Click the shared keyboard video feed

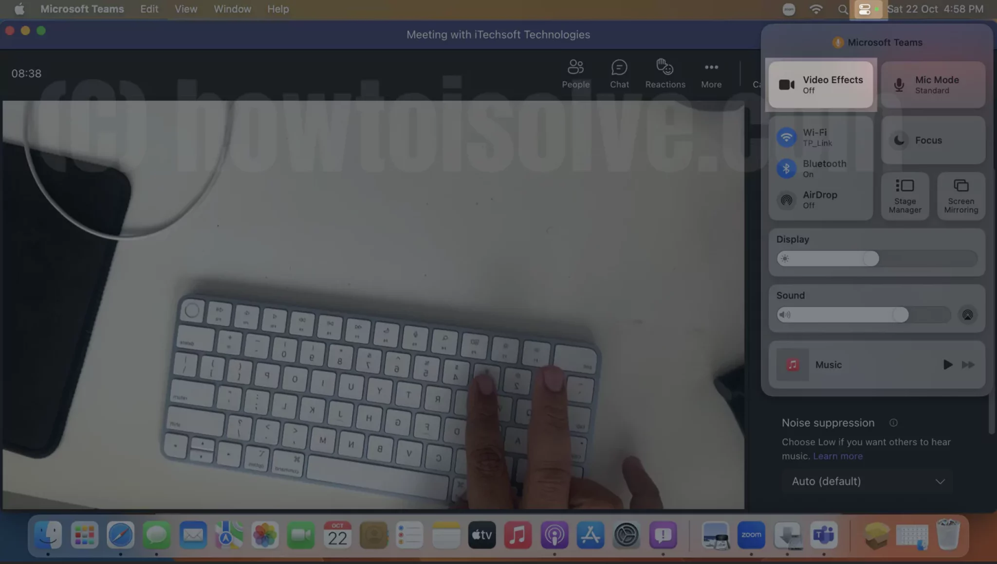coord(373,305)
